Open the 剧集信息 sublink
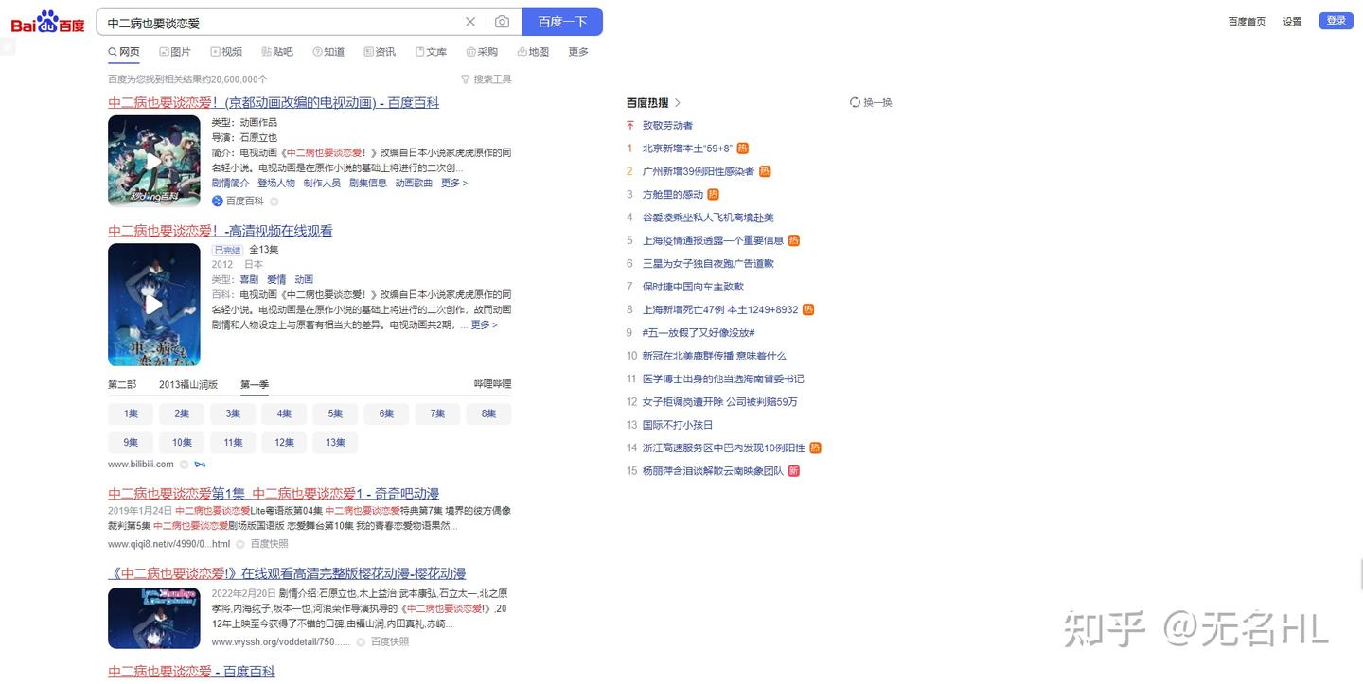 tap(368, 183)
